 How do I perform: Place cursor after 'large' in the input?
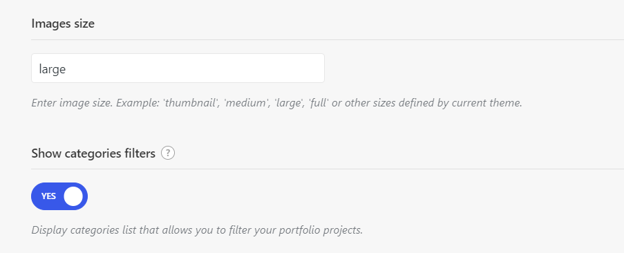click(66, 69)
